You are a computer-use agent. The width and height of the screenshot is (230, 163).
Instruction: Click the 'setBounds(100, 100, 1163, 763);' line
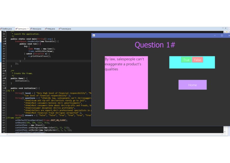point(32,123)
